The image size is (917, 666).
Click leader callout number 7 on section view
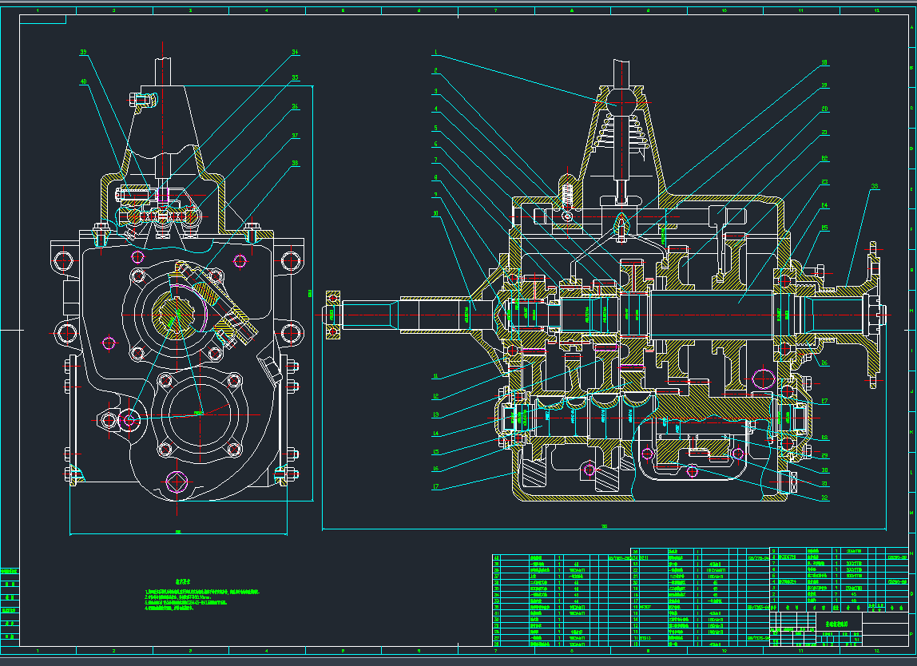[x=435, y=160]
